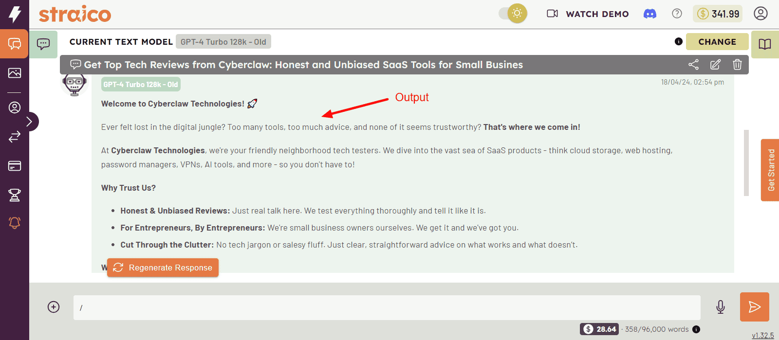Viewport: 779px width, 340px height.
Task: Delete the chat with trash icon
Action: point(737,64)
